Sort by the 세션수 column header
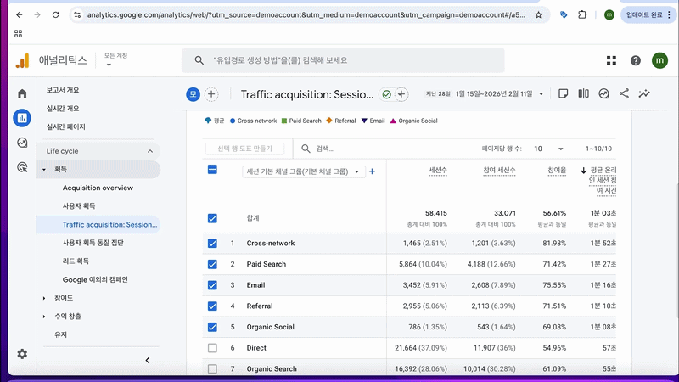The width and height of the screenshot is (679, 382). tap(438, 171)
